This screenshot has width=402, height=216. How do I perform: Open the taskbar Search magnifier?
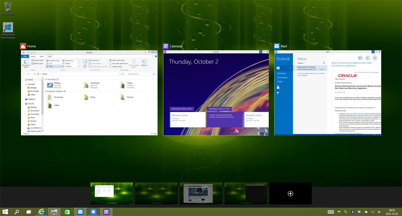click(17, 212)
